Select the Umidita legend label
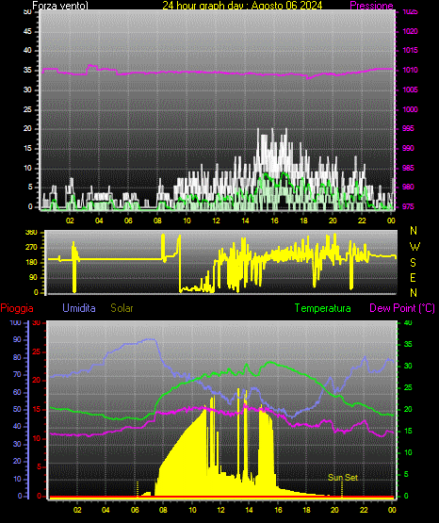 click(79, 308)
